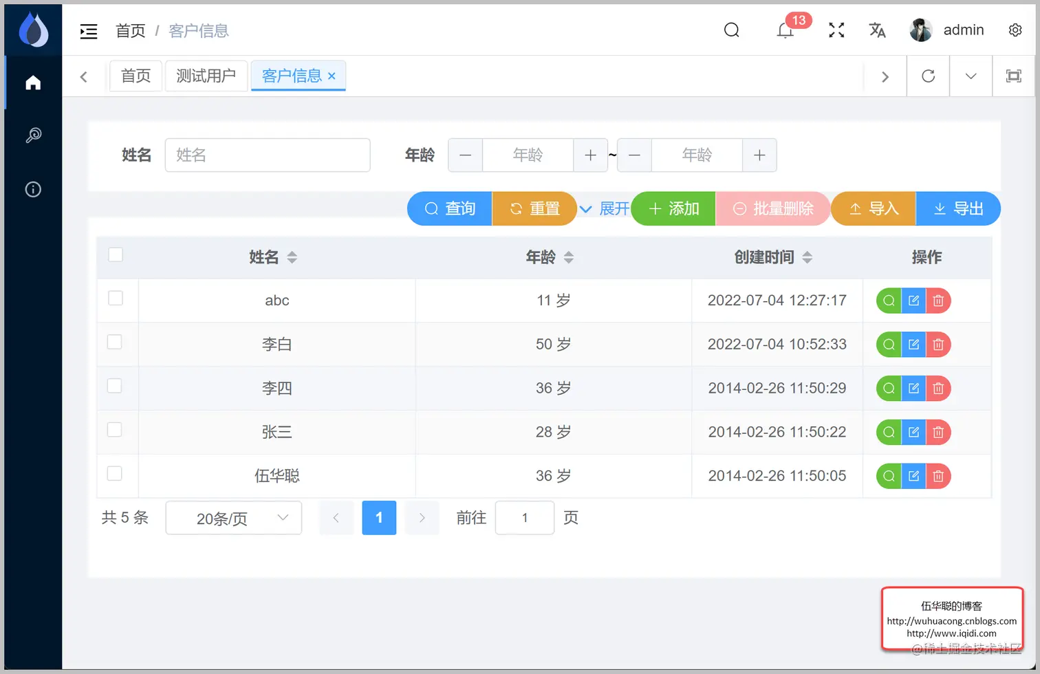Open the home icon in the sidebar
This screenshot has height=674, width=1040.
pyautogui.click(x=33, y=83)
